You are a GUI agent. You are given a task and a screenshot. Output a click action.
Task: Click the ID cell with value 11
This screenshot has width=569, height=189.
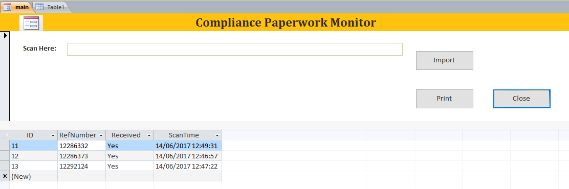[33, 146]
